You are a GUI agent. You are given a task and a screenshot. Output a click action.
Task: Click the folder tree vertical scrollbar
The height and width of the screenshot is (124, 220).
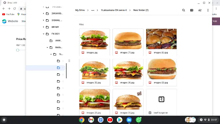tap(66, 71)
